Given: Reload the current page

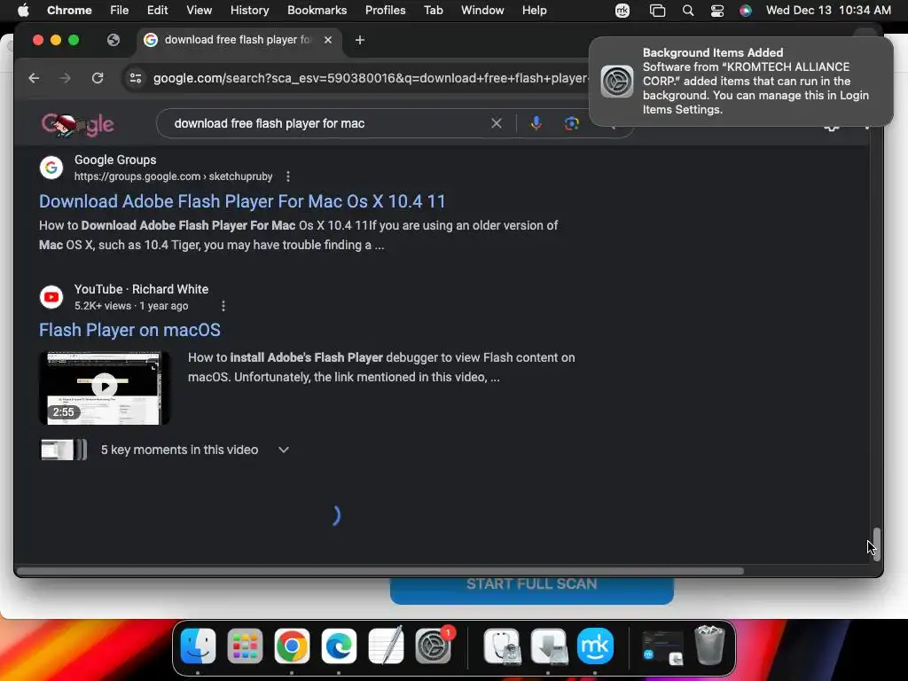Looking at the screenshot, I should (x=98, y=78).
